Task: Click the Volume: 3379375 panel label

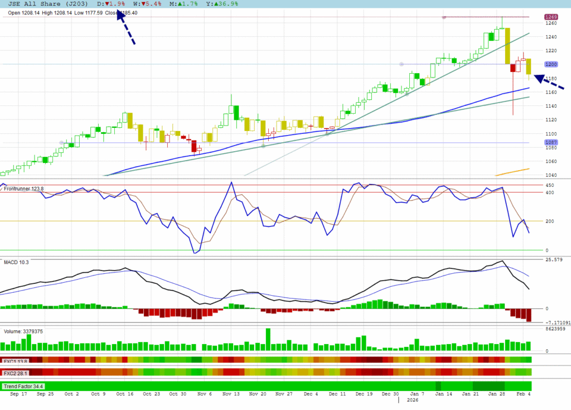Action: coord(23,331)
